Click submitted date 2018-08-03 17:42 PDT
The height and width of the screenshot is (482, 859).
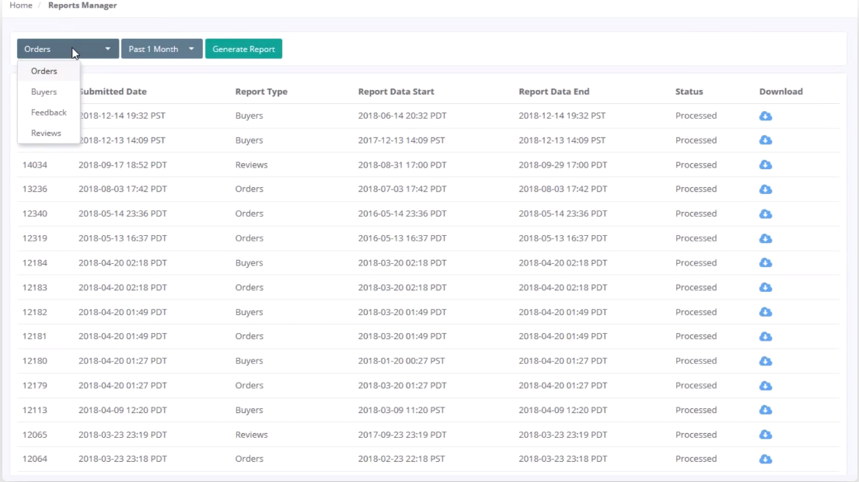[123, 189]
